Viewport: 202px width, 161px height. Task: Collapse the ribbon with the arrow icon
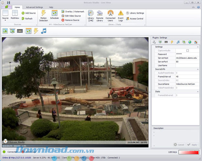(x=193, y=7)
